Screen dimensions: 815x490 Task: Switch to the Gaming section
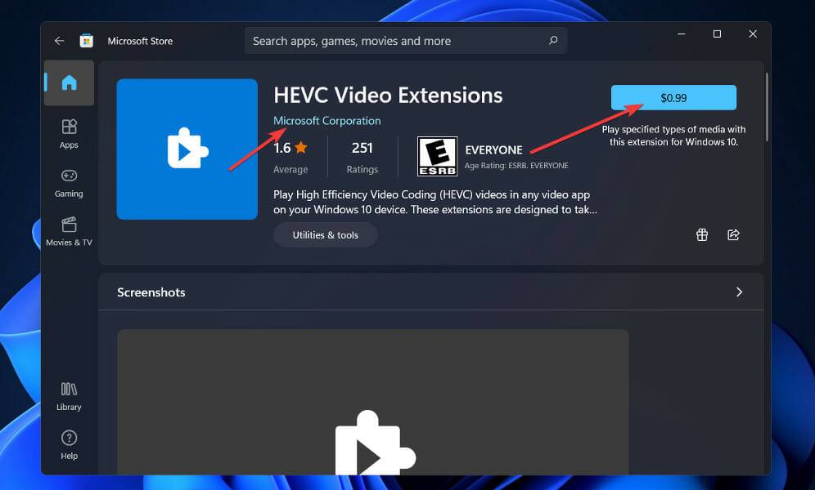[69, 183]
